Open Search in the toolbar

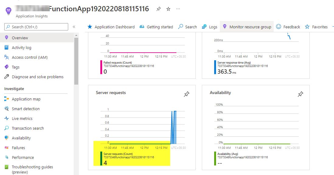188,27
